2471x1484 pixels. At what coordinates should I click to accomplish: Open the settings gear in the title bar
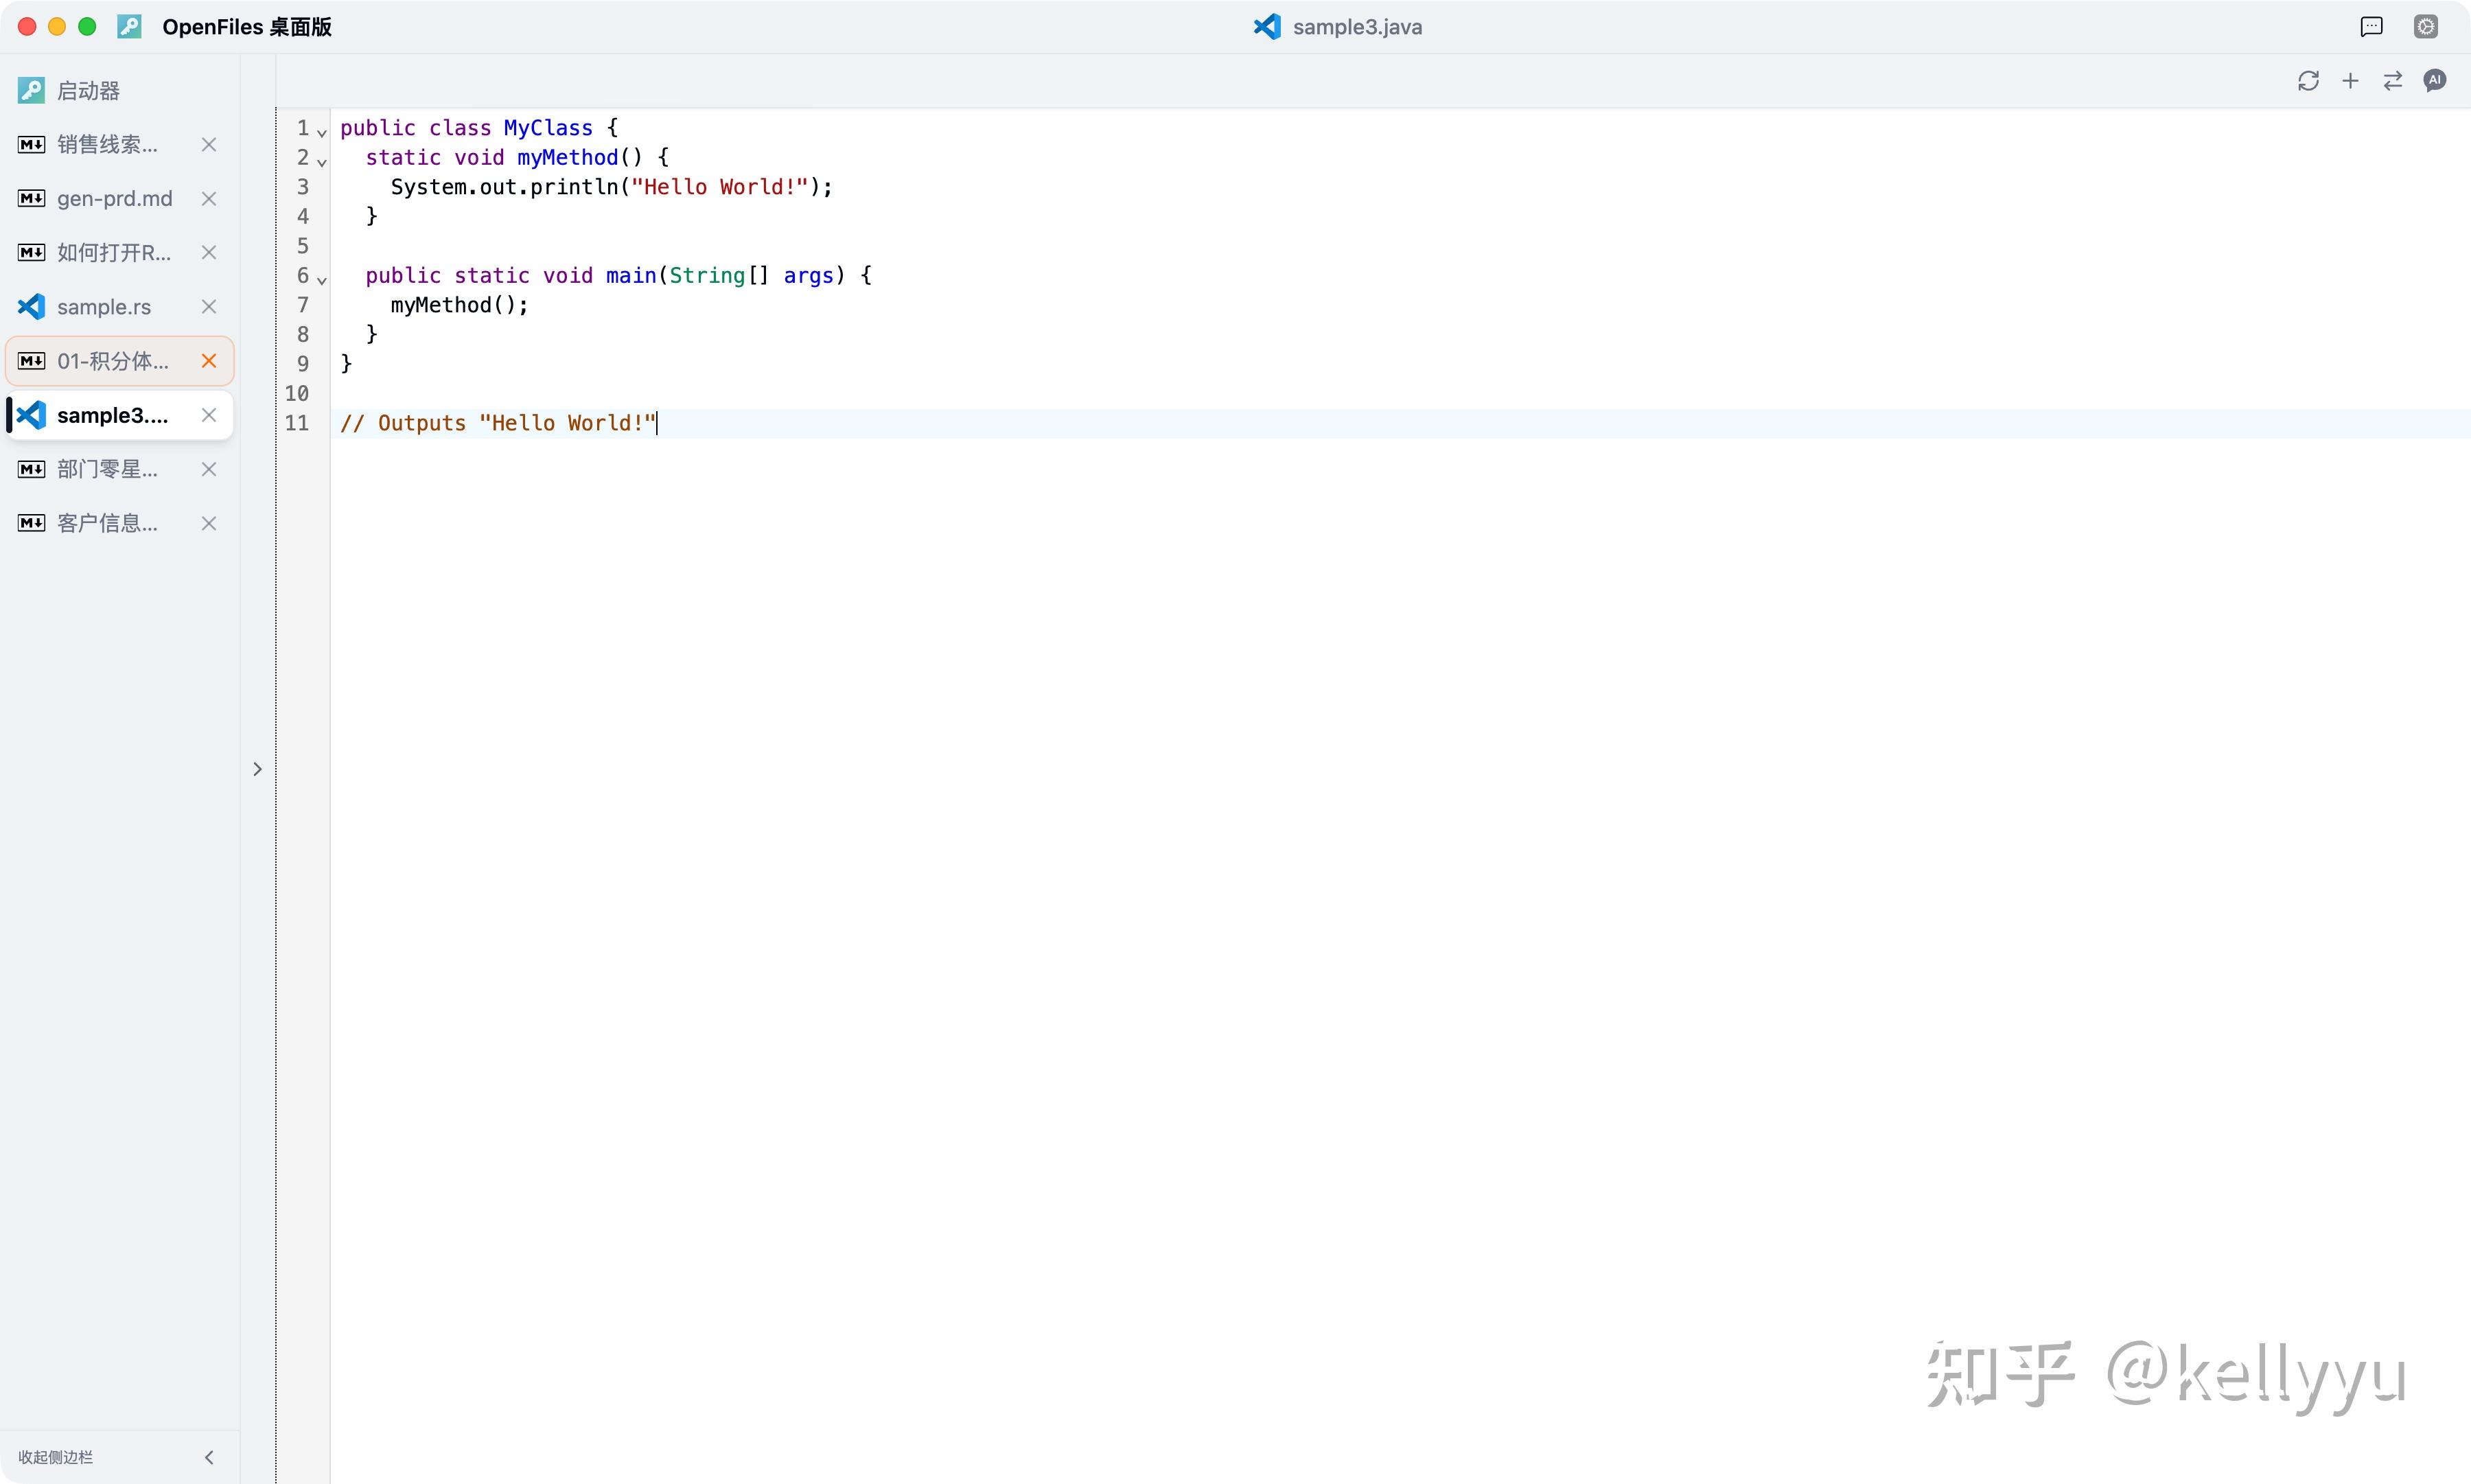[x=2426, y=27]
